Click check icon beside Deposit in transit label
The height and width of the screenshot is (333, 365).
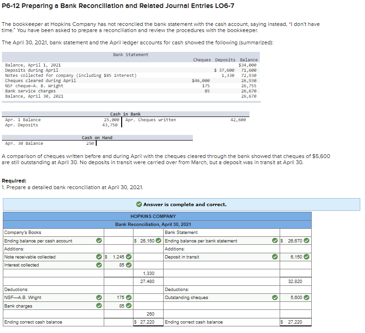275,257
